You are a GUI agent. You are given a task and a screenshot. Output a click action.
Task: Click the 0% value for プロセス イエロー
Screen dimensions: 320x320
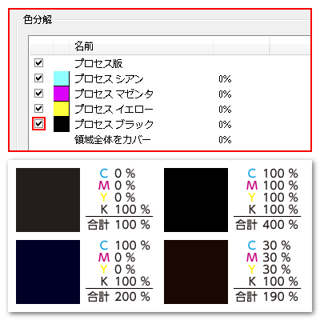[x=225, y=110]
